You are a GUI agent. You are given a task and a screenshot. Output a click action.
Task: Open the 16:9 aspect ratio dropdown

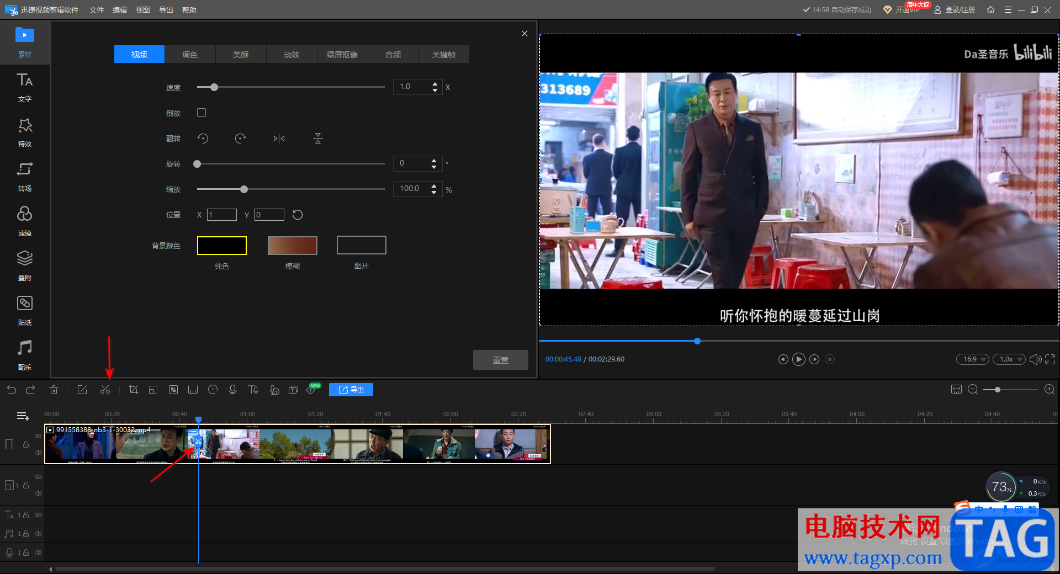point(973,359)
